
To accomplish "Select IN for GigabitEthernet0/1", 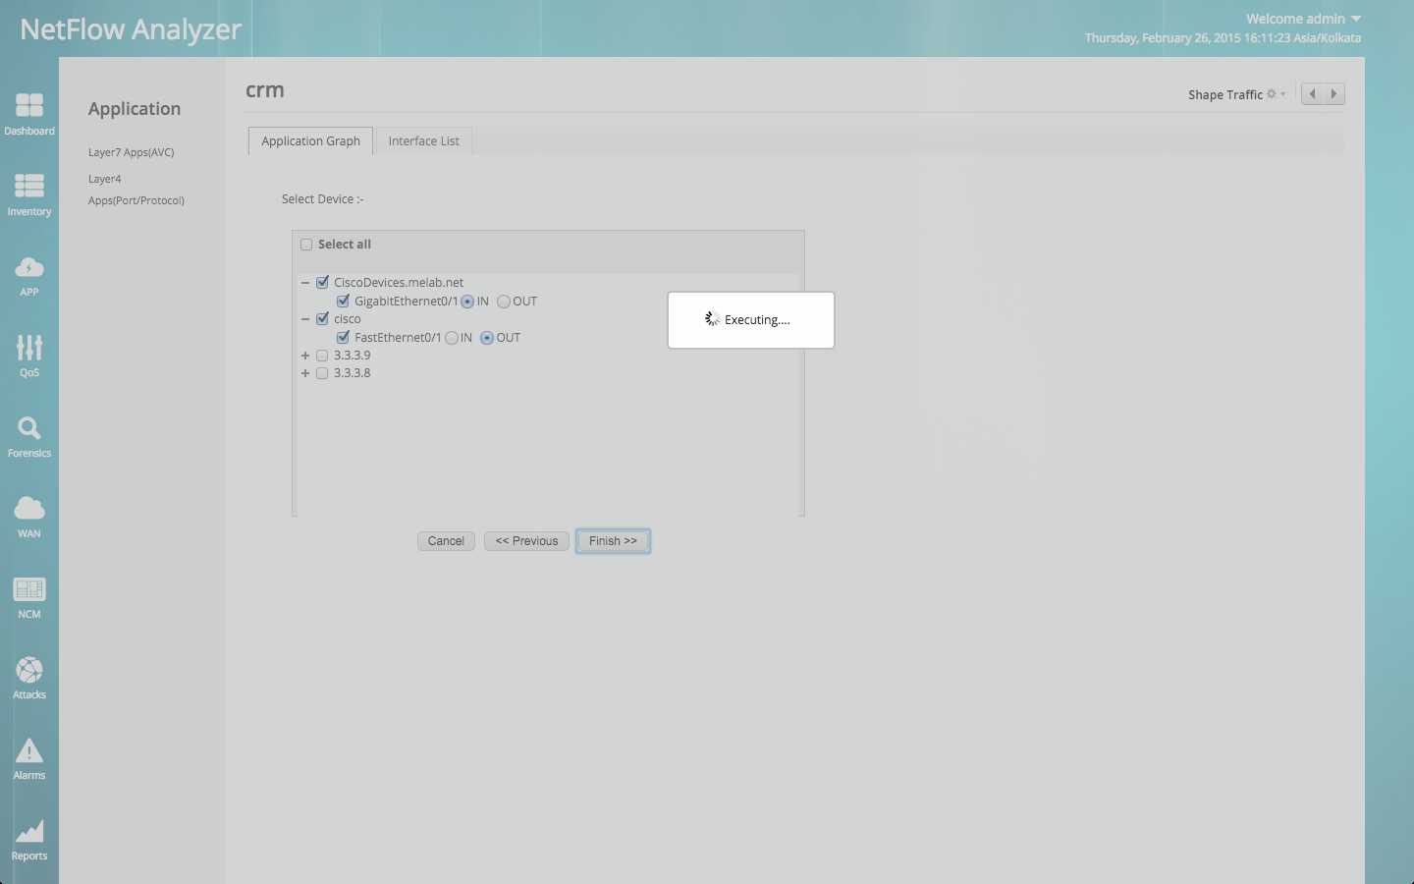I will (467, 302).
